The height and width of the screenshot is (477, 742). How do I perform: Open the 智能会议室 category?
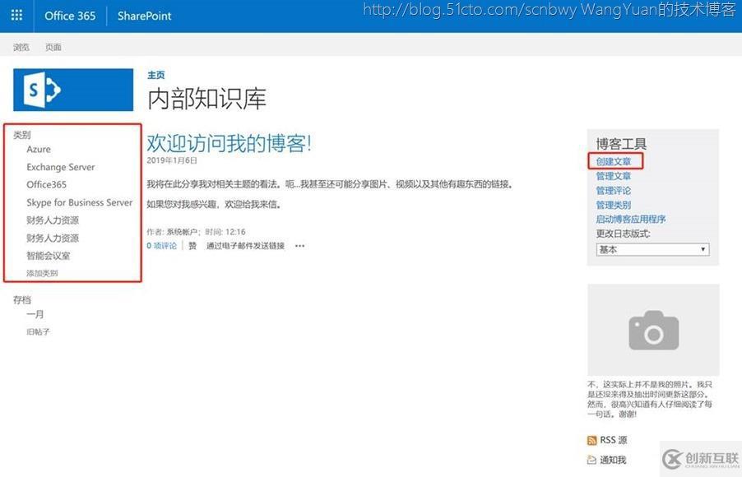click(49, 256)
